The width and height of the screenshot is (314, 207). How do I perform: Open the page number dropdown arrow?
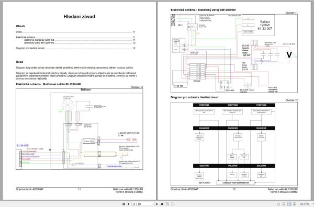153,204
